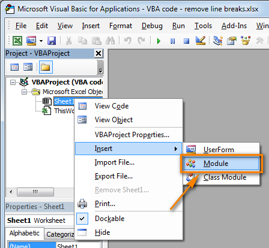The width and height of the screenshot is (269, 248).
Task: Open the Format menu
Action: [x=121, y=26]
